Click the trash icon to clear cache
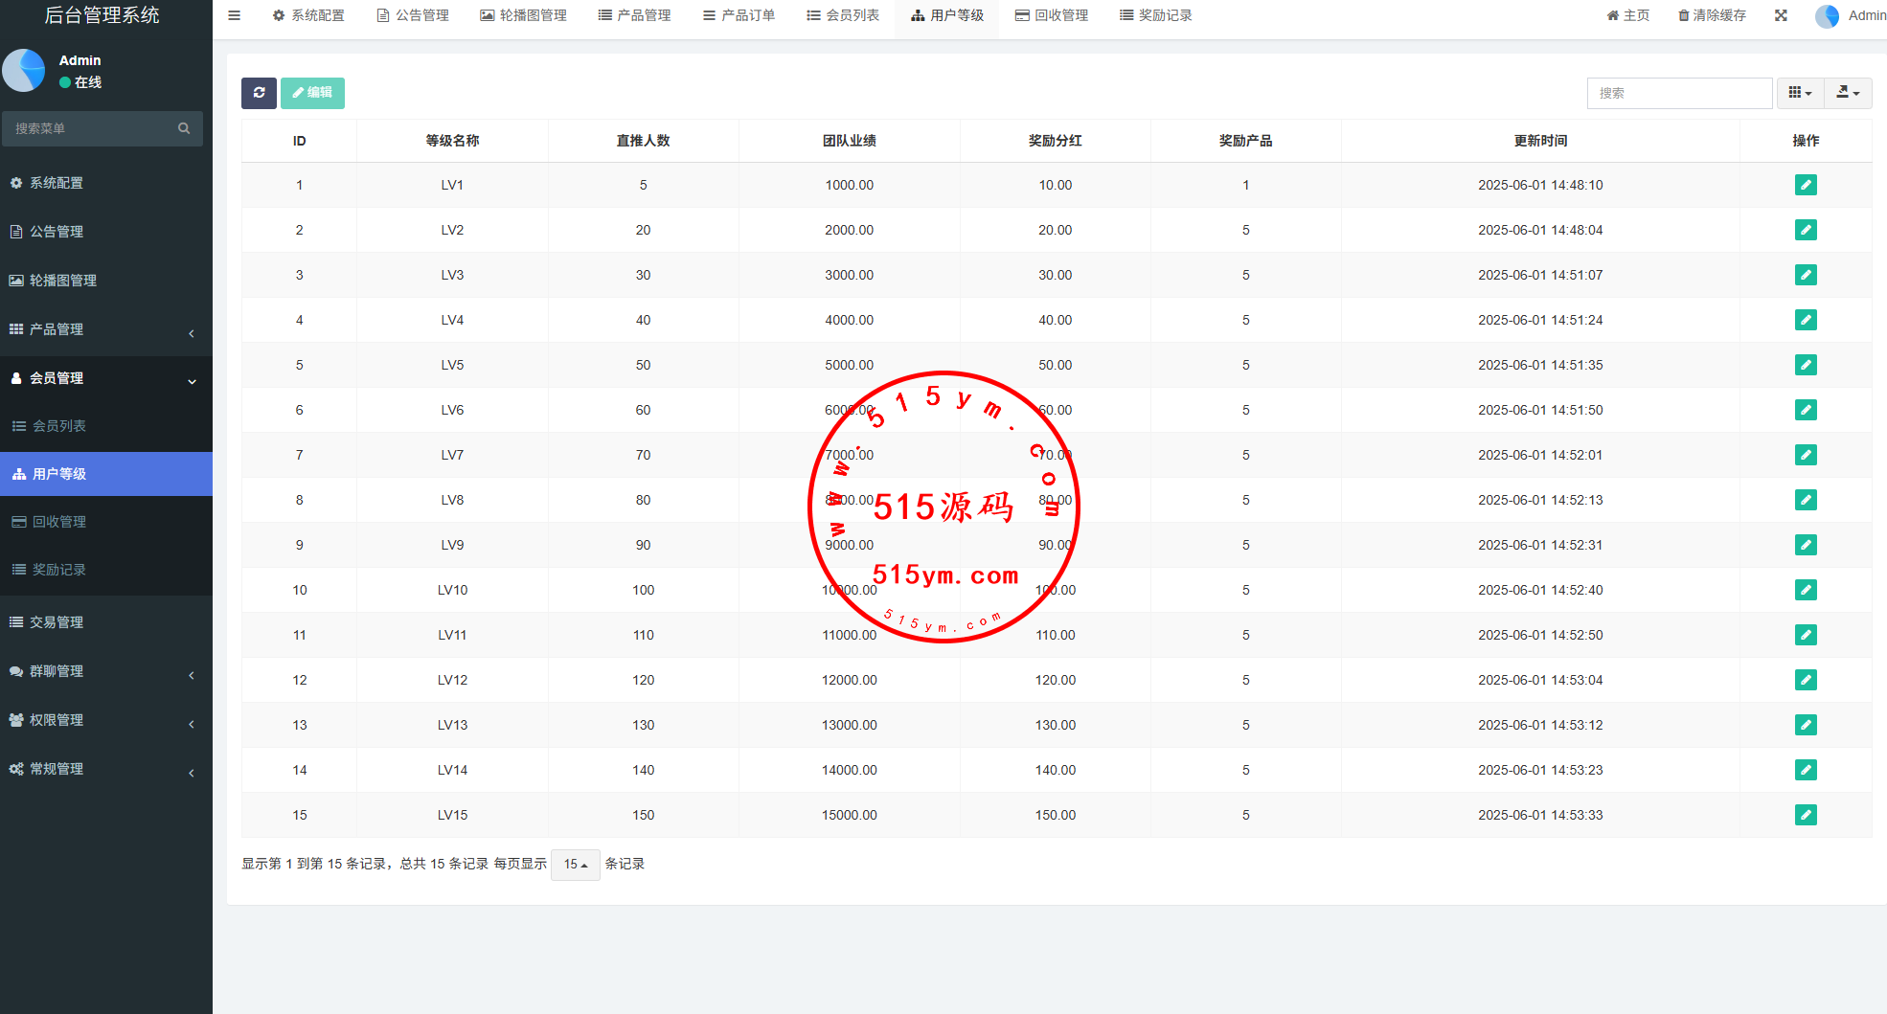The width and height of the screenshot is (1887, 1014). 1683,15
